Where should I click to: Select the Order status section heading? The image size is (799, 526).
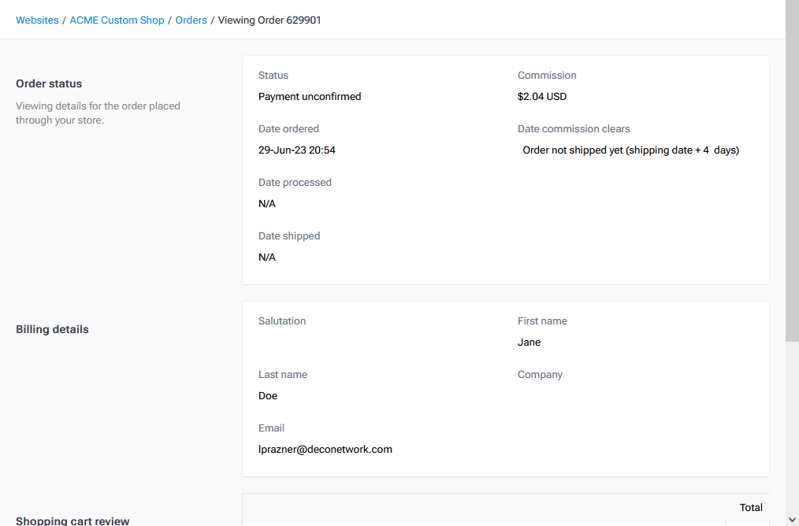click(x=49, y=83)
